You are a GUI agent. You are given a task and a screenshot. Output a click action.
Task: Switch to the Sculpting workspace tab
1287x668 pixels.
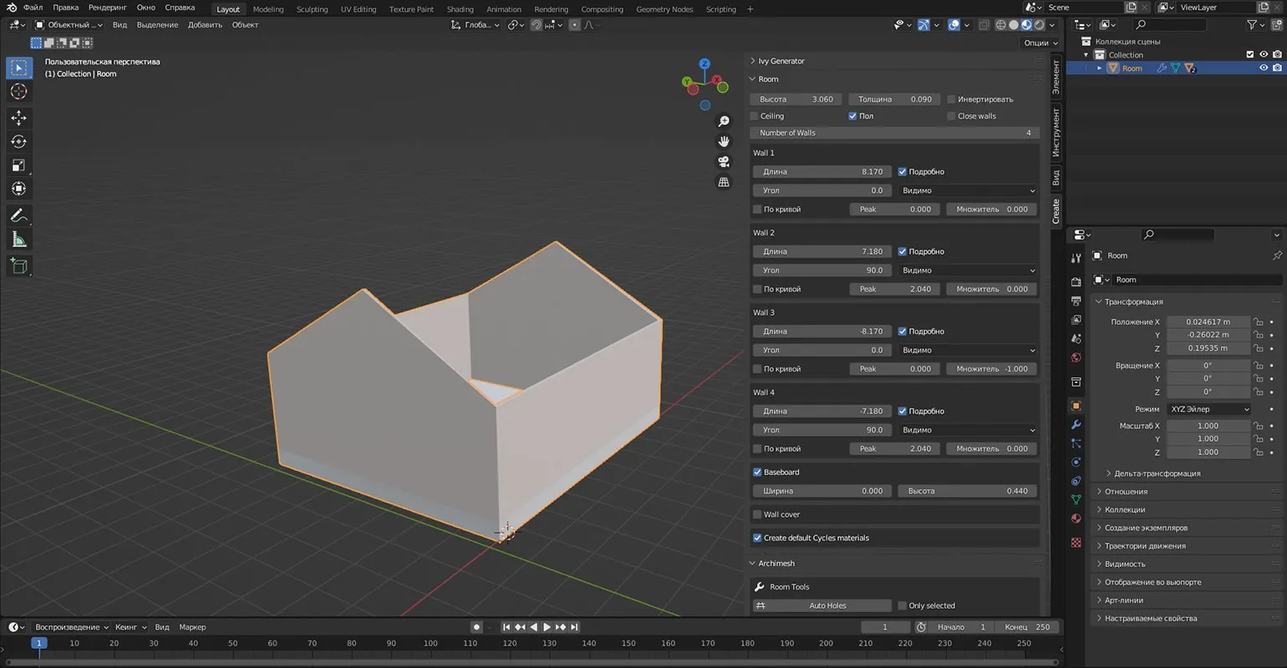[312, 9]
